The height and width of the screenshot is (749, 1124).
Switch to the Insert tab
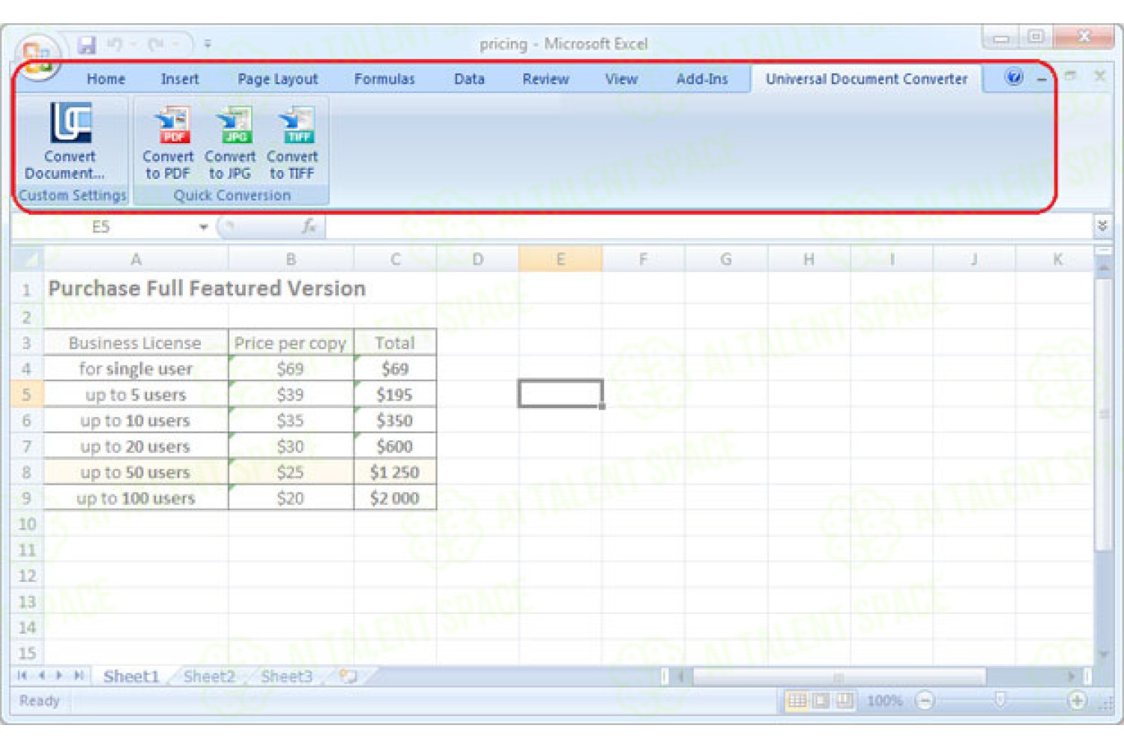tap(180, 79)
